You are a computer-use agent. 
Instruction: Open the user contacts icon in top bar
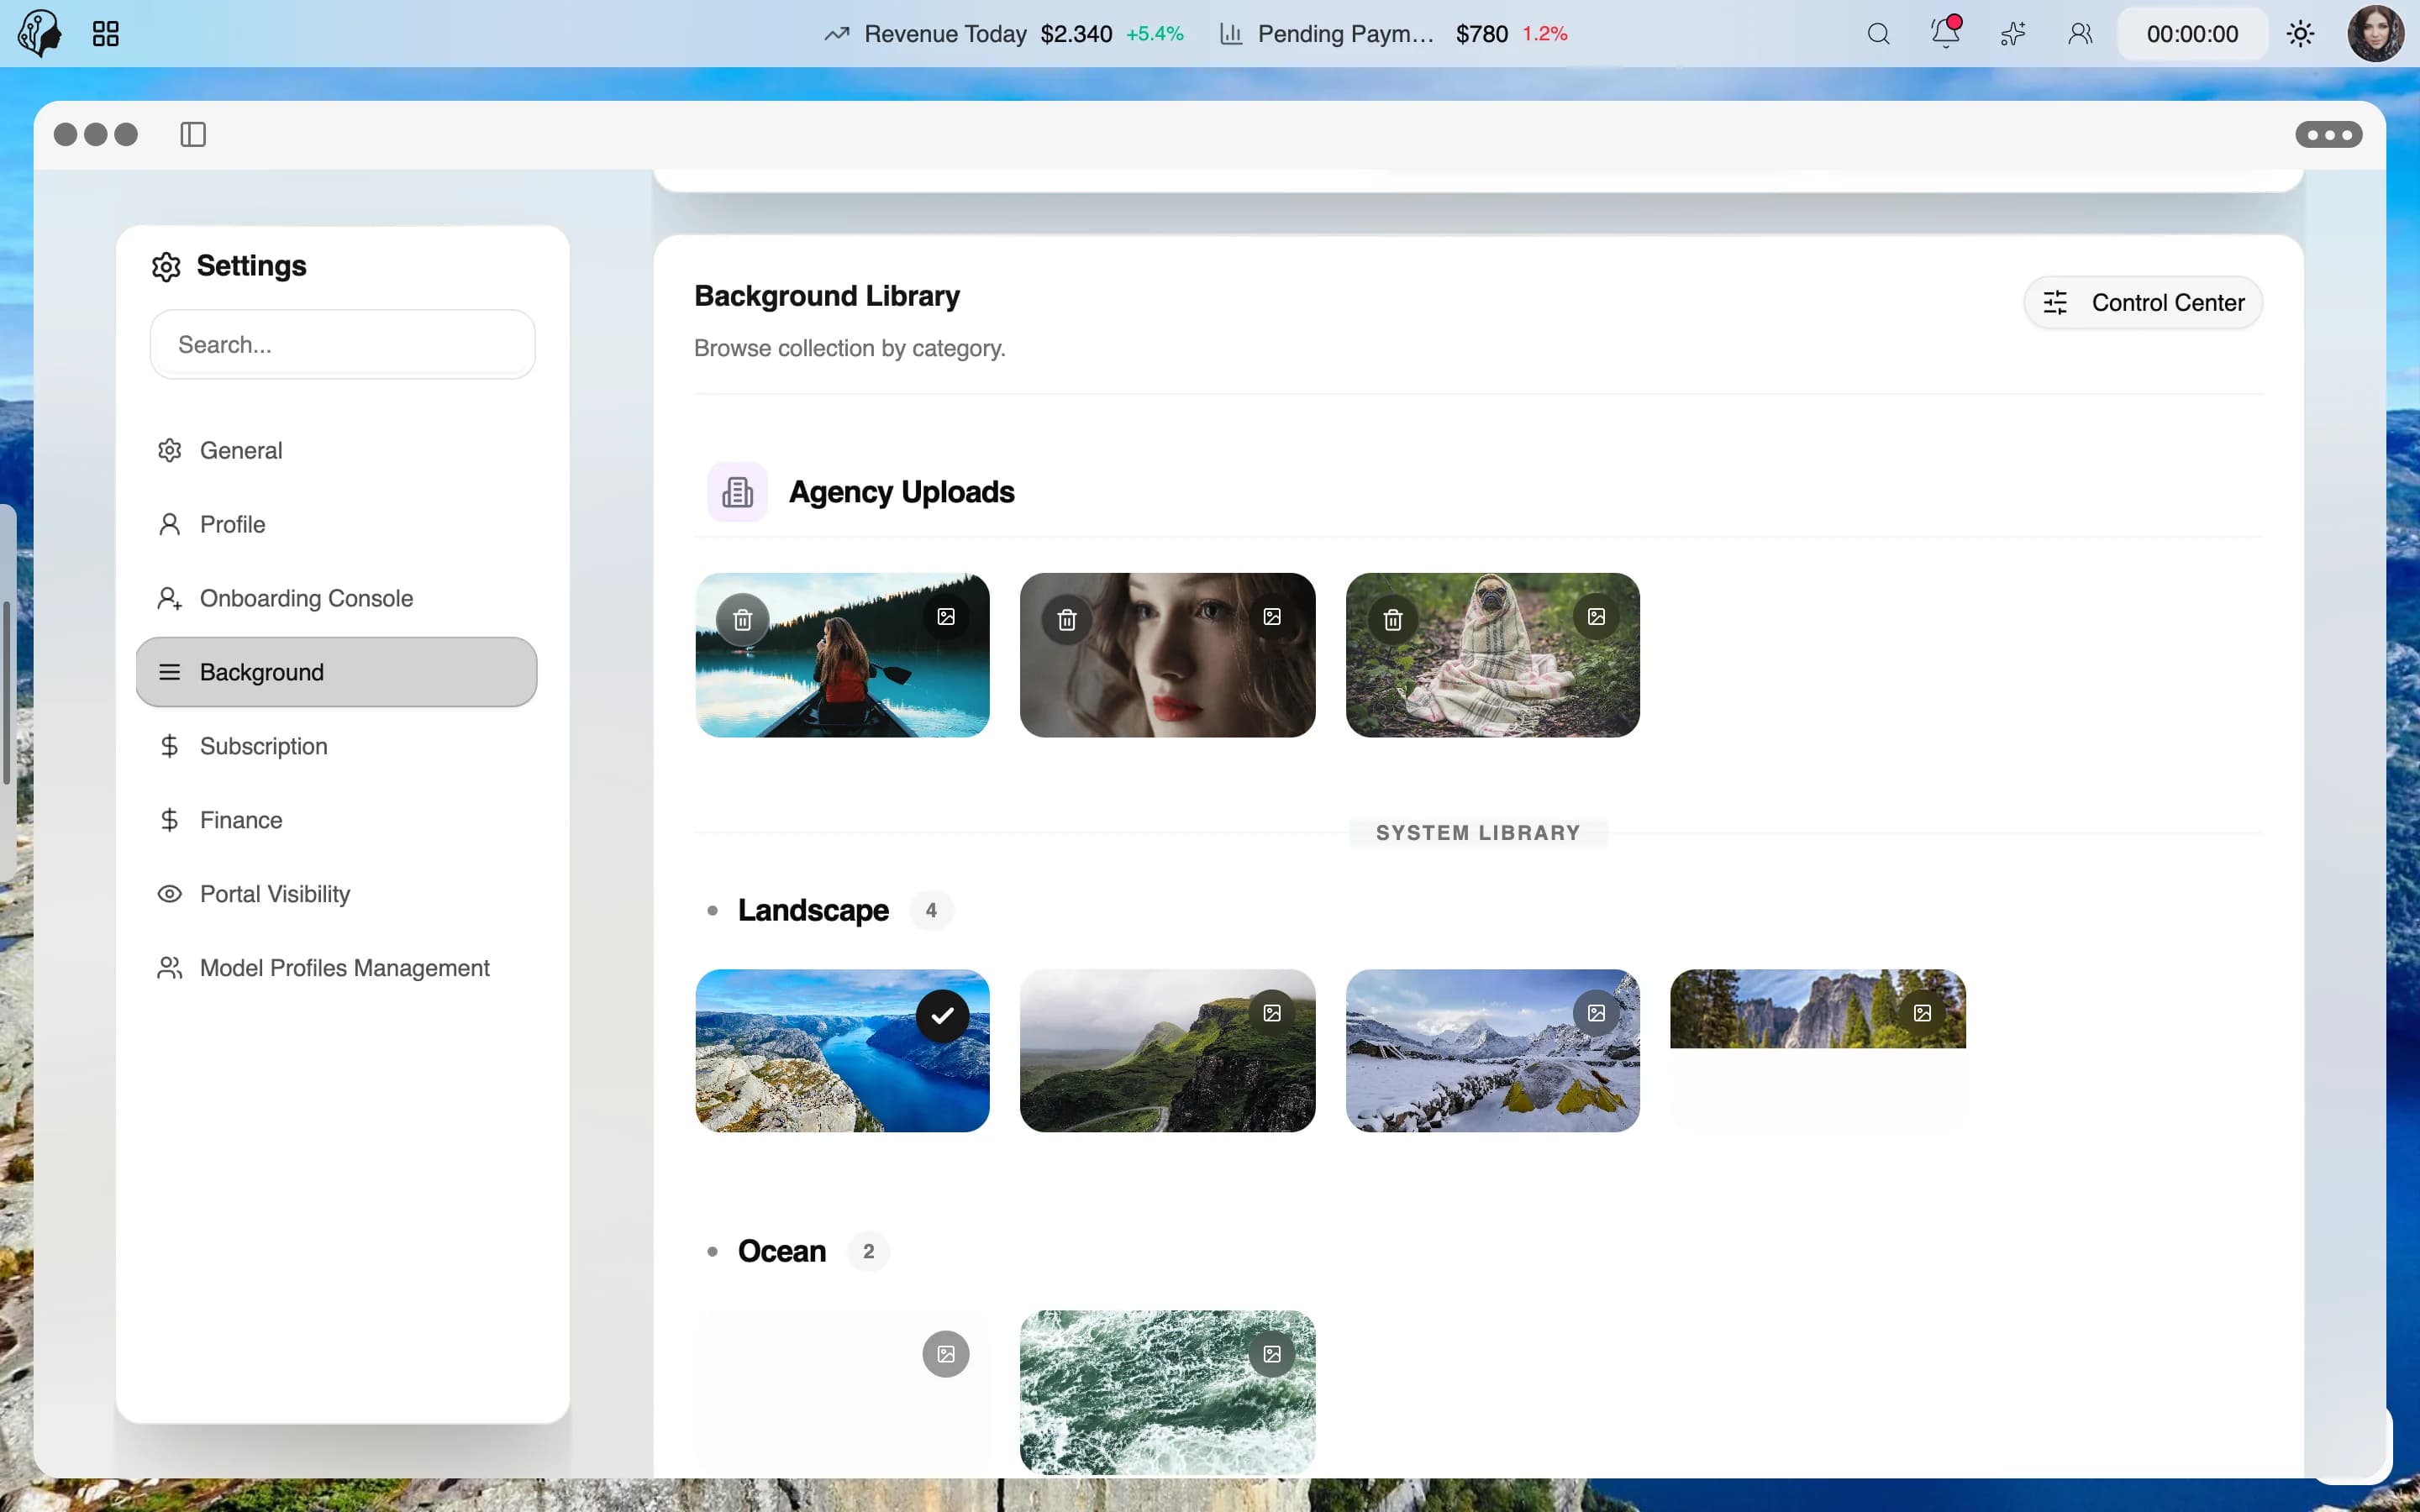click(x=2080, y=34)
